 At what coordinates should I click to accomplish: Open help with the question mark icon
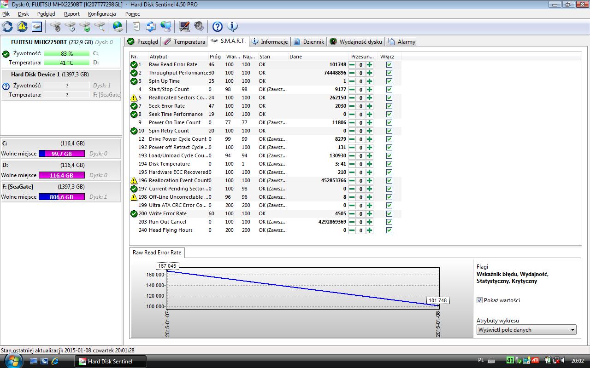(x=218, y=27)
